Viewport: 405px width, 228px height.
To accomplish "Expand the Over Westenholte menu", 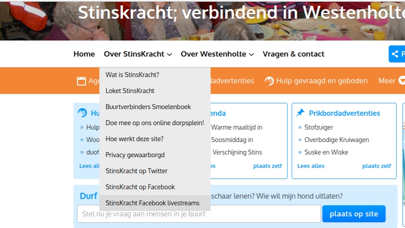I will (x=217, y=54).
